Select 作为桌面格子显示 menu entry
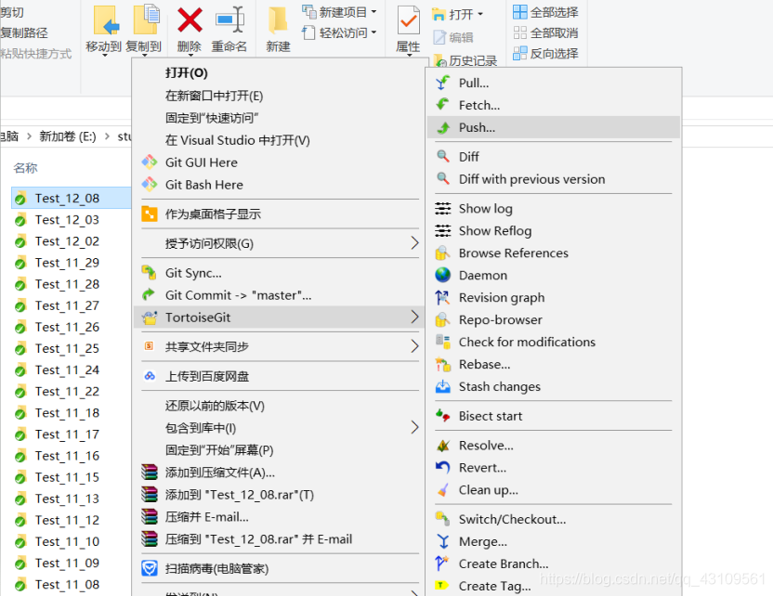This screenshot has height=596, width=773. click(x=280, y=214)
